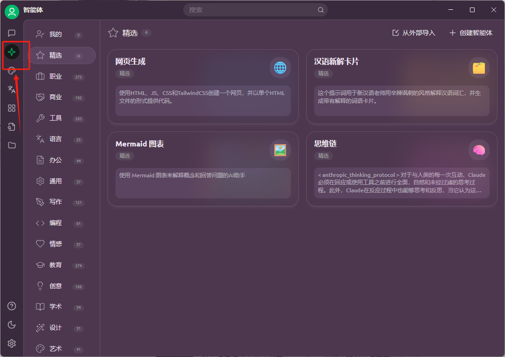The image size is (505, 357).
Task: Select the 语言 category
Action: click(62, 139)
